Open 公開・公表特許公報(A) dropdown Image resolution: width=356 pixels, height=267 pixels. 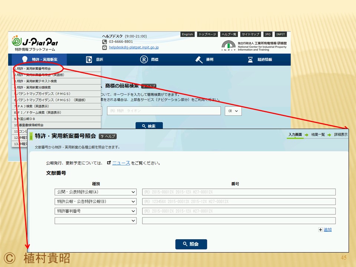tap(96, 192)
